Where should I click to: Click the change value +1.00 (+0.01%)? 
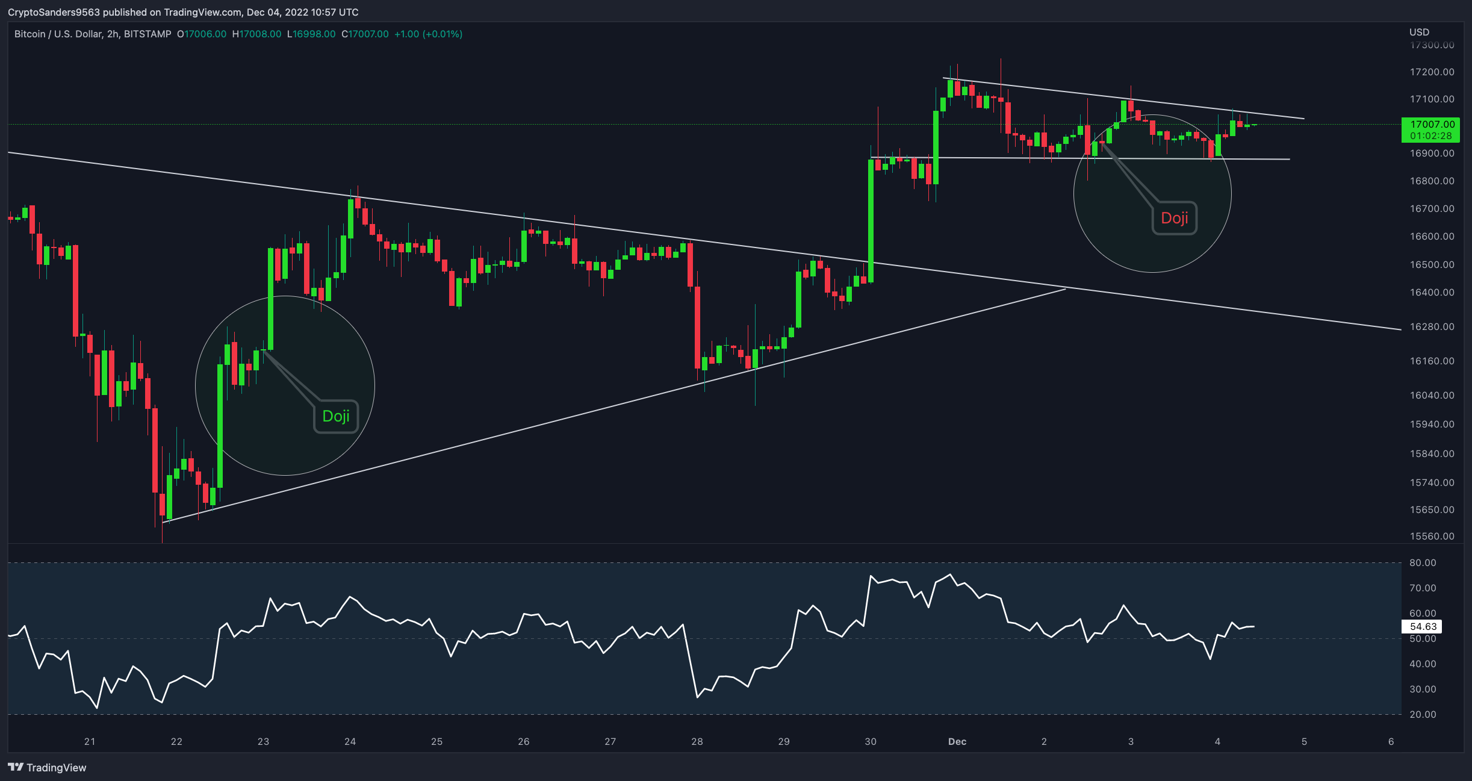click(x=429, y=34)
